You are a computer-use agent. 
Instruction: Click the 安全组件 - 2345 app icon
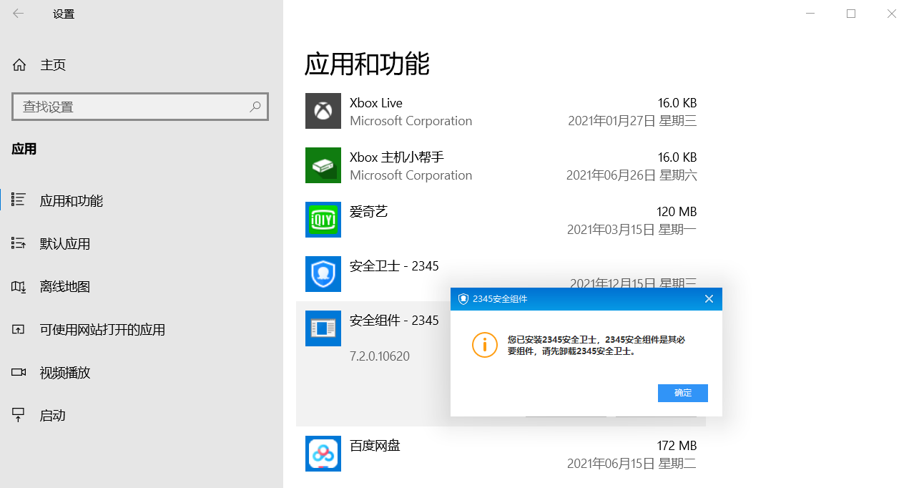point(323,328)
